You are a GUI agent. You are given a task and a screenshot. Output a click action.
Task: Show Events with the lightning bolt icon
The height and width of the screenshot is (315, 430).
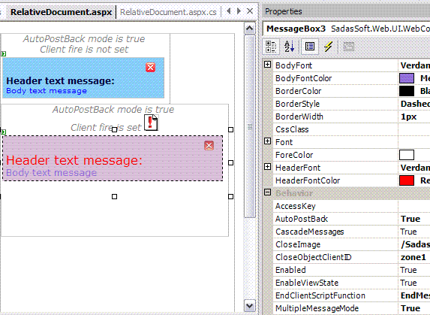(328, 47)
